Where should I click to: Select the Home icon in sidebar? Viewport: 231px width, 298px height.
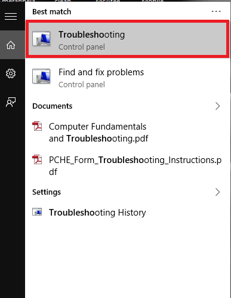(x=11, y=45)
